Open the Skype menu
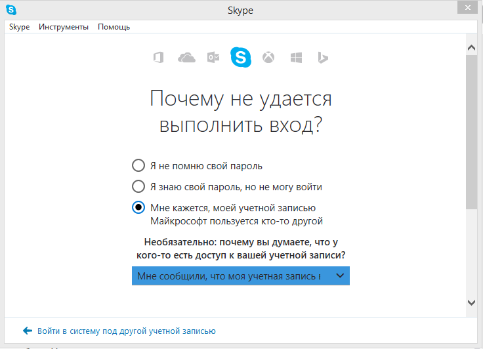 coord(20,27)
